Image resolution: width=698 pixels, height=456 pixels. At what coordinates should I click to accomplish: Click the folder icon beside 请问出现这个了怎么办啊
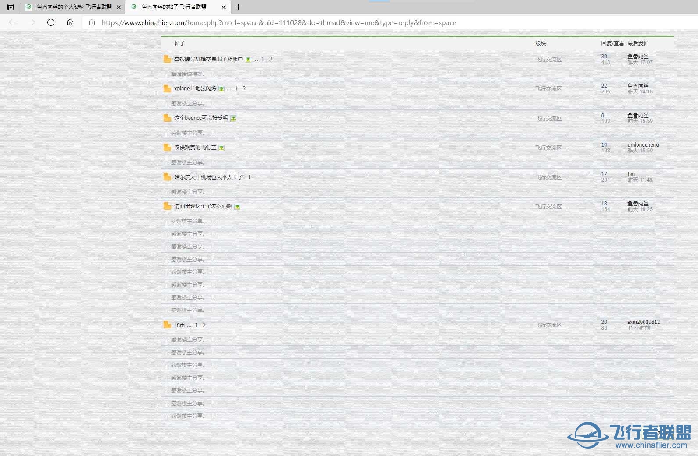point(167,206)
